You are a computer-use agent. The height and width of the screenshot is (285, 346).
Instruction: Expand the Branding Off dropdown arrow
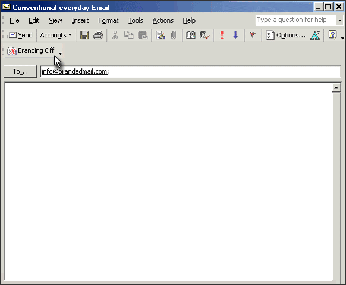point(60,53)
